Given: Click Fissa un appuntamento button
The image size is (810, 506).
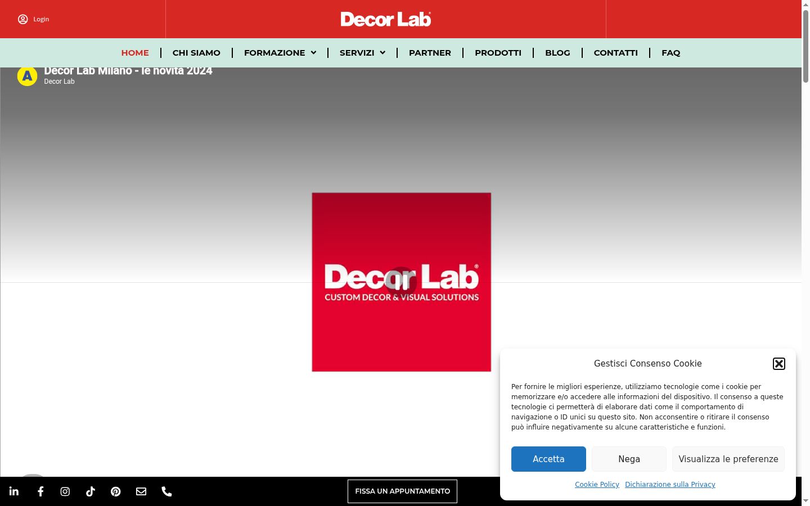Looking at the screenshot, I should 402,491.
